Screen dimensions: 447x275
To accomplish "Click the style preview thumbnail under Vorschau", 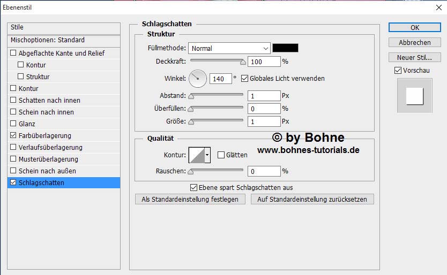I will click(414, 96).
